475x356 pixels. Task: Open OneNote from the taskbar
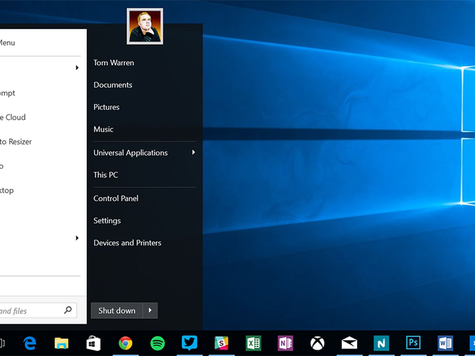pos(285,343)
